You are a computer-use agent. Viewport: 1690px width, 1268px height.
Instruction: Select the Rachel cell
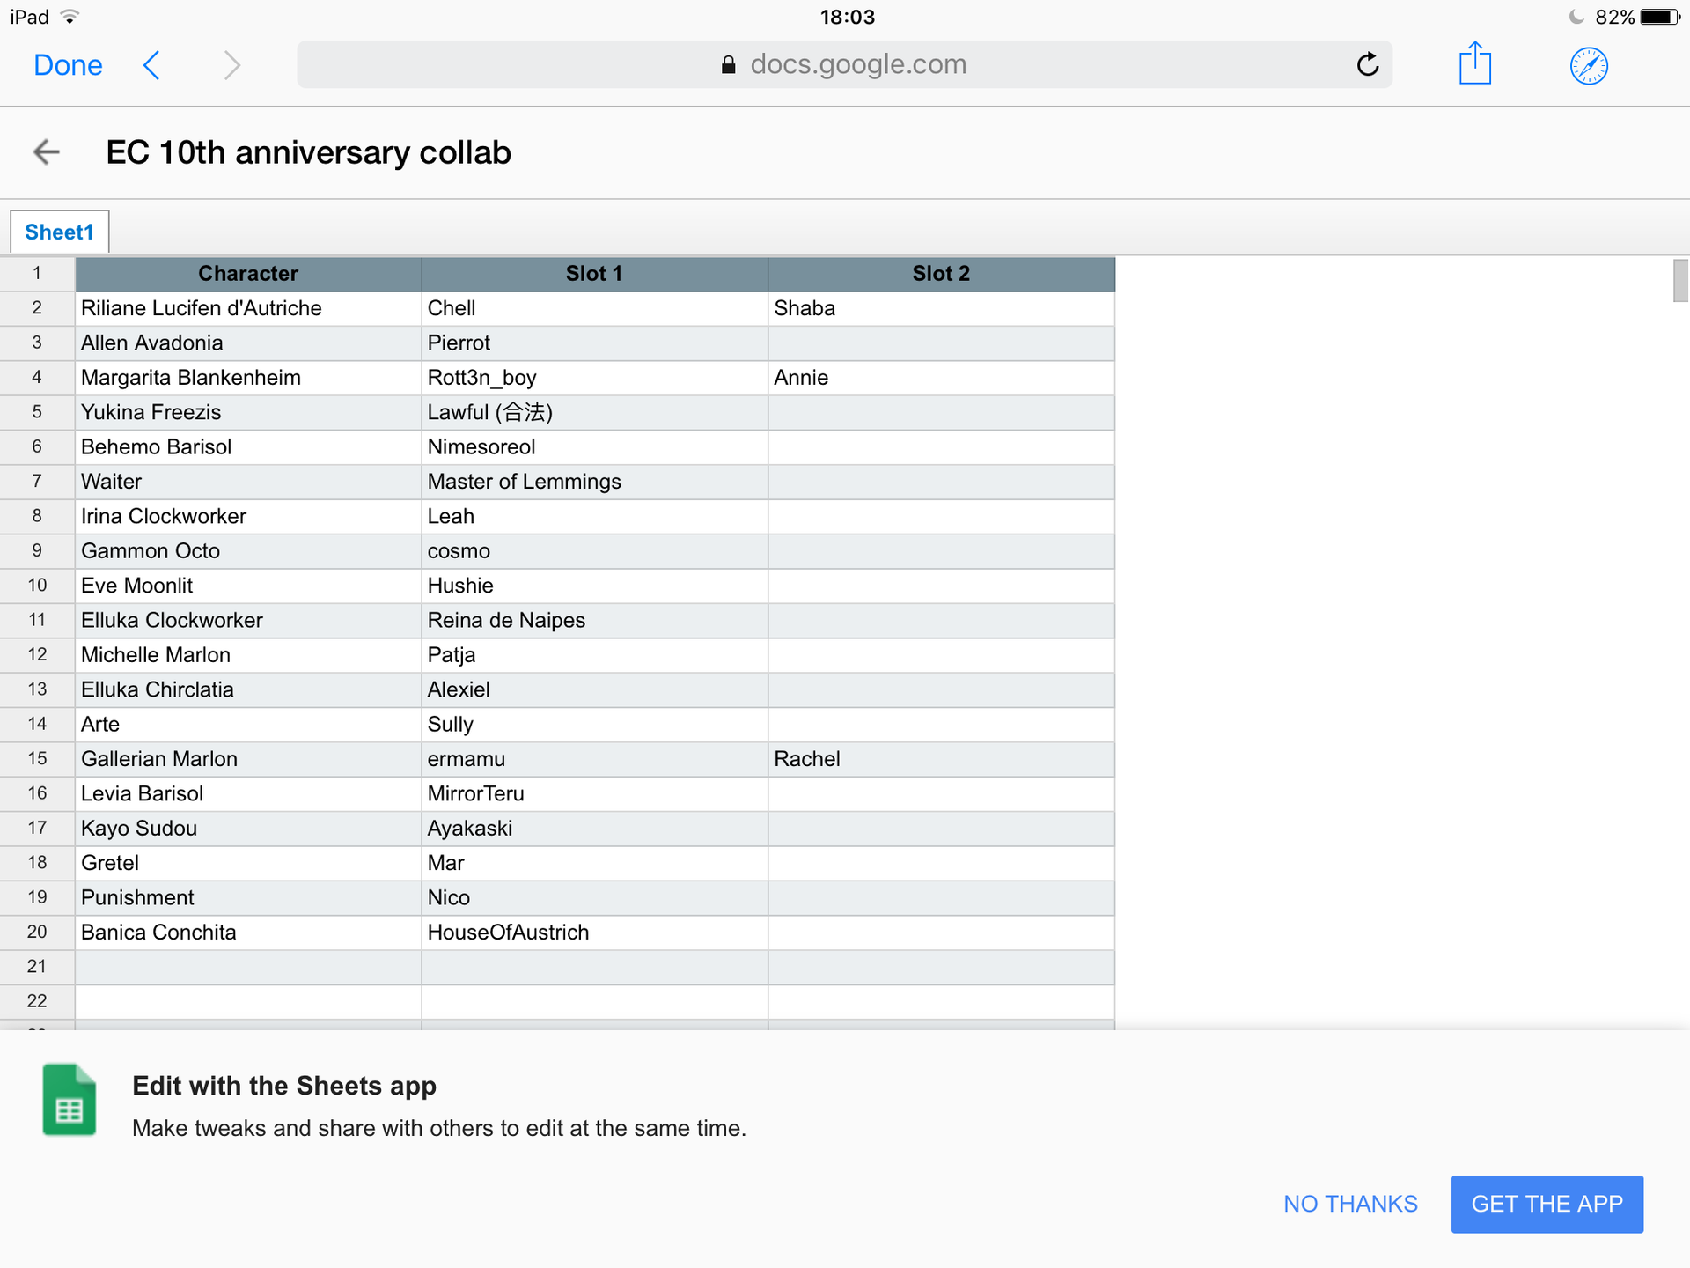click(941, 759)
